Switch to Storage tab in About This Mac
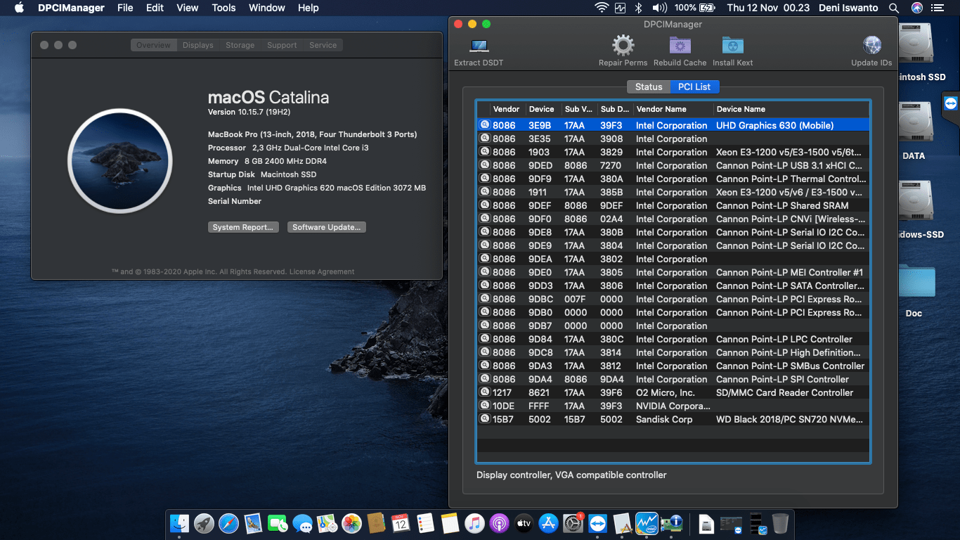 [x=240, y=45]
